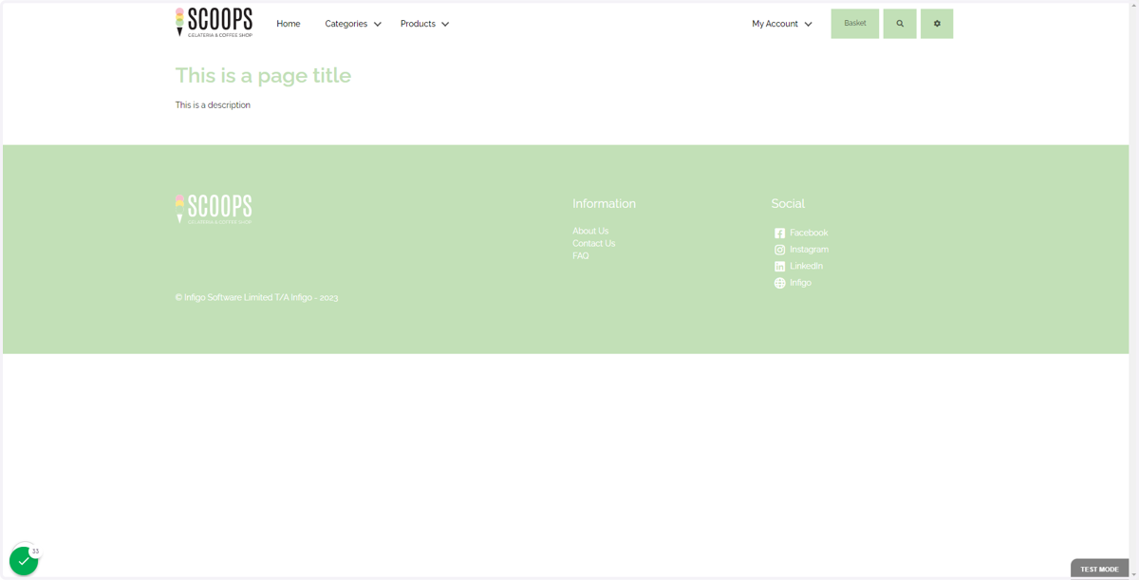
Task: Click the Social footer heading
Action: point(788,203)
